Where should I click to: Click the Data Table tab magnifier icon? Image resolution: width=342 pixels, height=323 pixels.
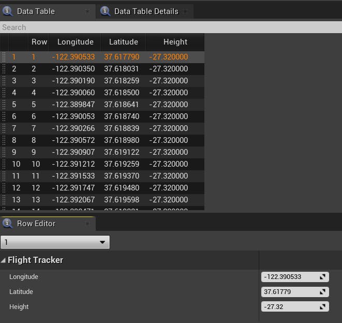pyautogui.click(x=7, y=11)
